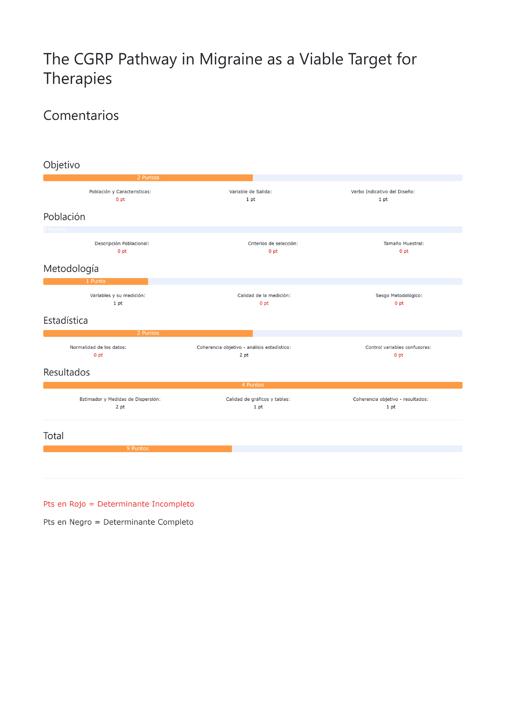
Task: Click the Estadística 2 Puntos progress bar
Action: click(253, 333)
